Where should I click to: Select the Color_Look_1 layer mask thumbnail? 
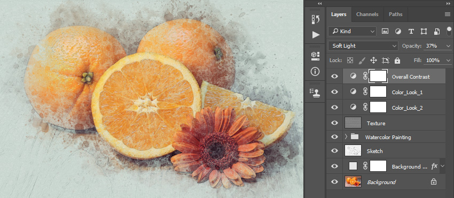[x=378, y=92]
